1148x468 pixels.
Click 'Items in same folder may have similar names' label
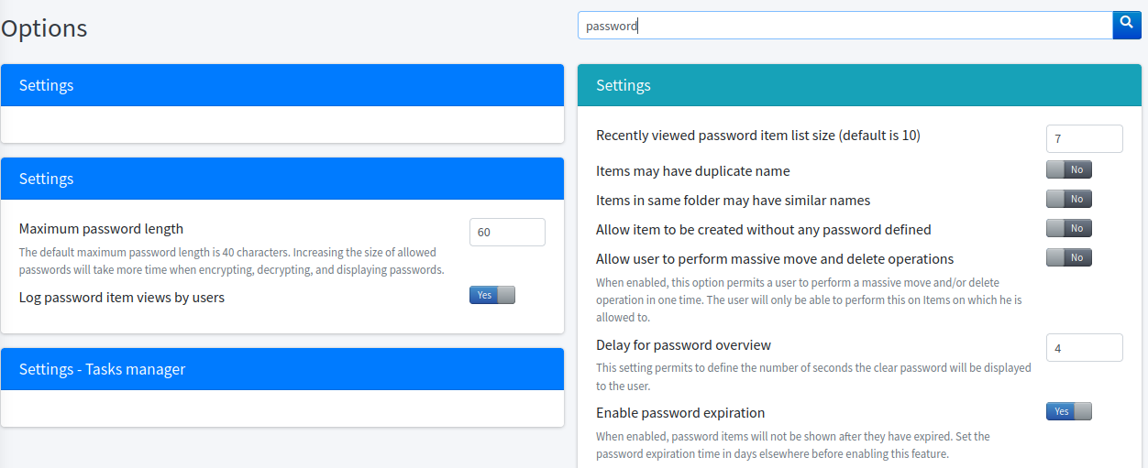733,201
